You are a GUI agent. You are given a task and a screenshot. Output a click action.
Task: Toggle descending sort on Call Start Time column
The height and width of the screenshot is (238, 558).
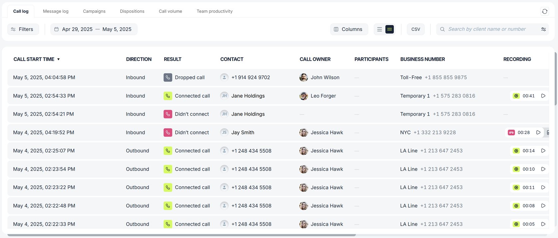[x=59, y=59]
